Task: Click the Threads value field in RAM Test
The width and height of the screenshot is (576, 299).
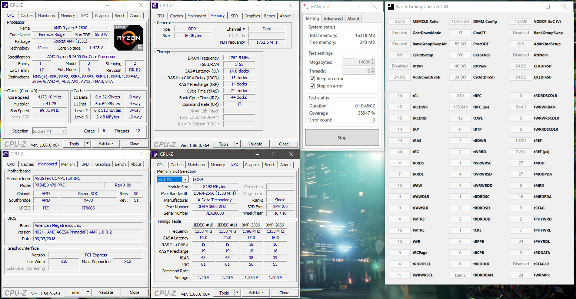Action: coord(356,71)
